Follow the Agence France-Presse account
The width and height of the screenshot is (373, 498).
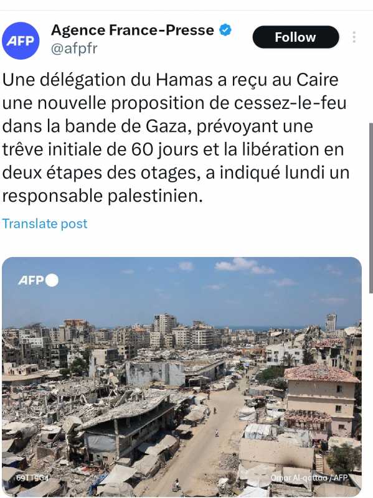click(296, 37)
